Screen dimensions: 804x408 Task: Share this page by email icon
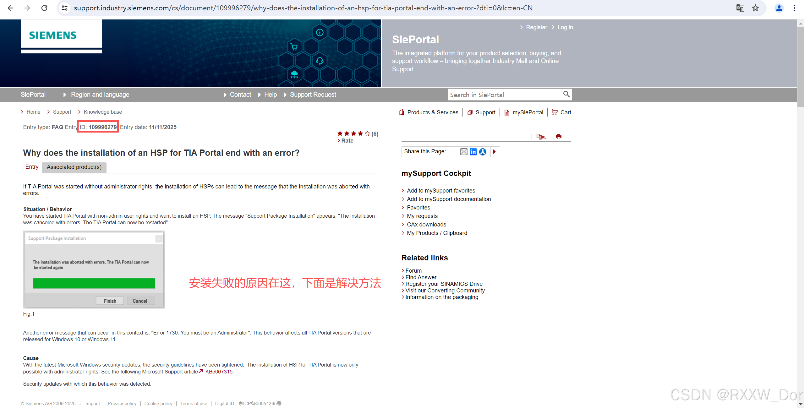coord(464,152)
